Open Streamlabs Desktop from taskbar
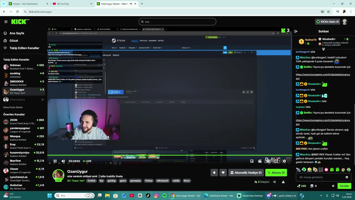Viewport: 355px width, 200px height. 250,196
